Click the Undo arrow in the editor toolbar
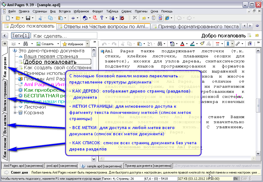The width and height of the screenshot is (263, 182). click(104, 44)
